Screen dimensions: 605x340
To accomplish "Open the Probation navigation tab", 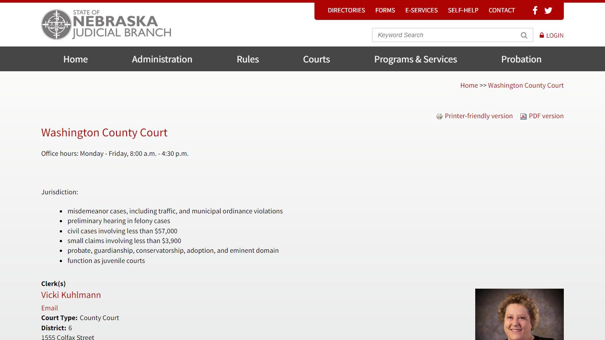I will click(521, 59).
